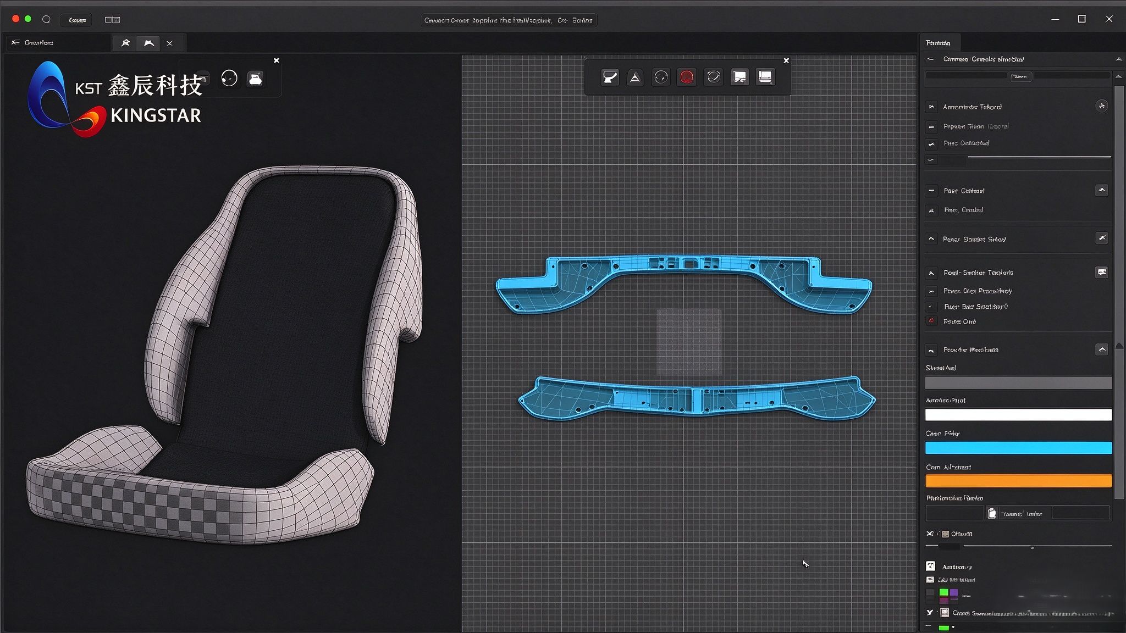Click the circular arrows rotate tool
This screenshot has width=1126, height=633.
click(x=713, y=77)
